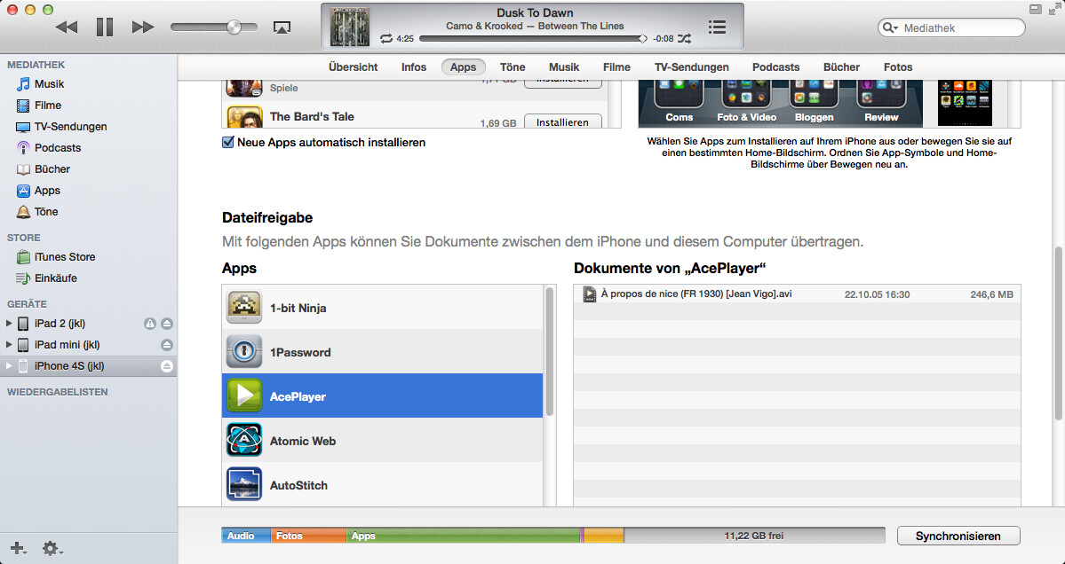Click the green Apps capacity segment
This screenshot has height=564, width=1065.
[x=464, y=536]
